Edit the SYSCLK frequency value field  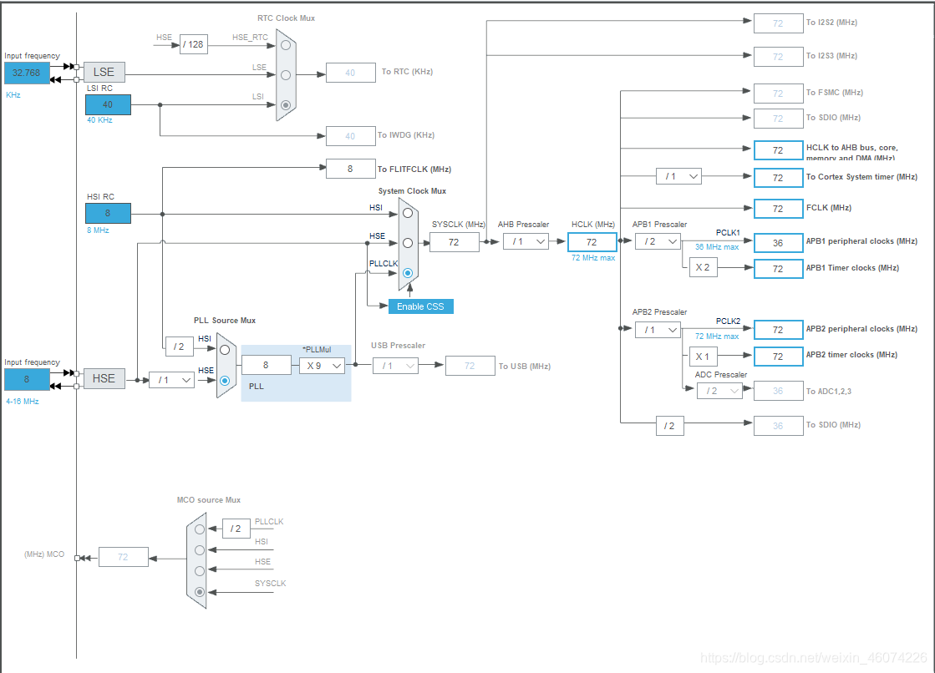tap(455, 241)
